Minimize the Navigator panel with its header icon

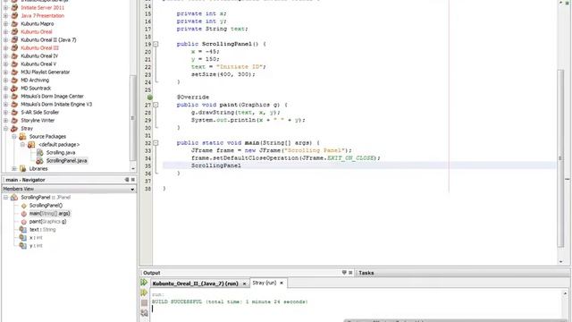(127, 180)
